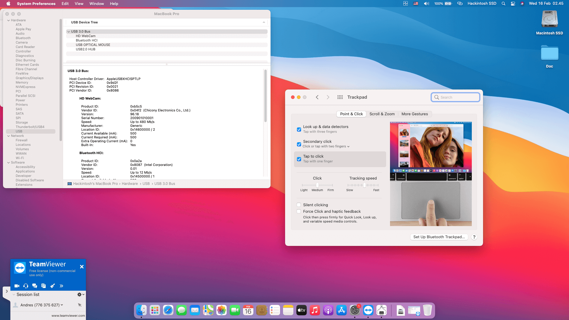Adjust the Click pressure slider
The height and width of the screenshot is (320, 569).
317,185
